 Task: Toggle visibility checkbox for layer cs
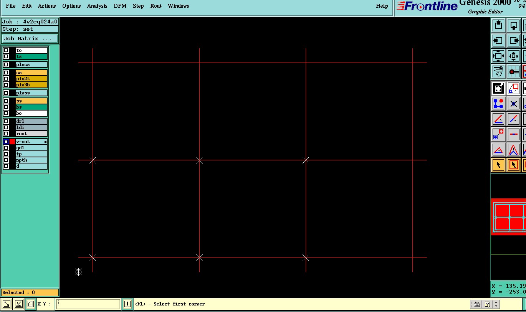pyautogui.click(x=6, y=73)
